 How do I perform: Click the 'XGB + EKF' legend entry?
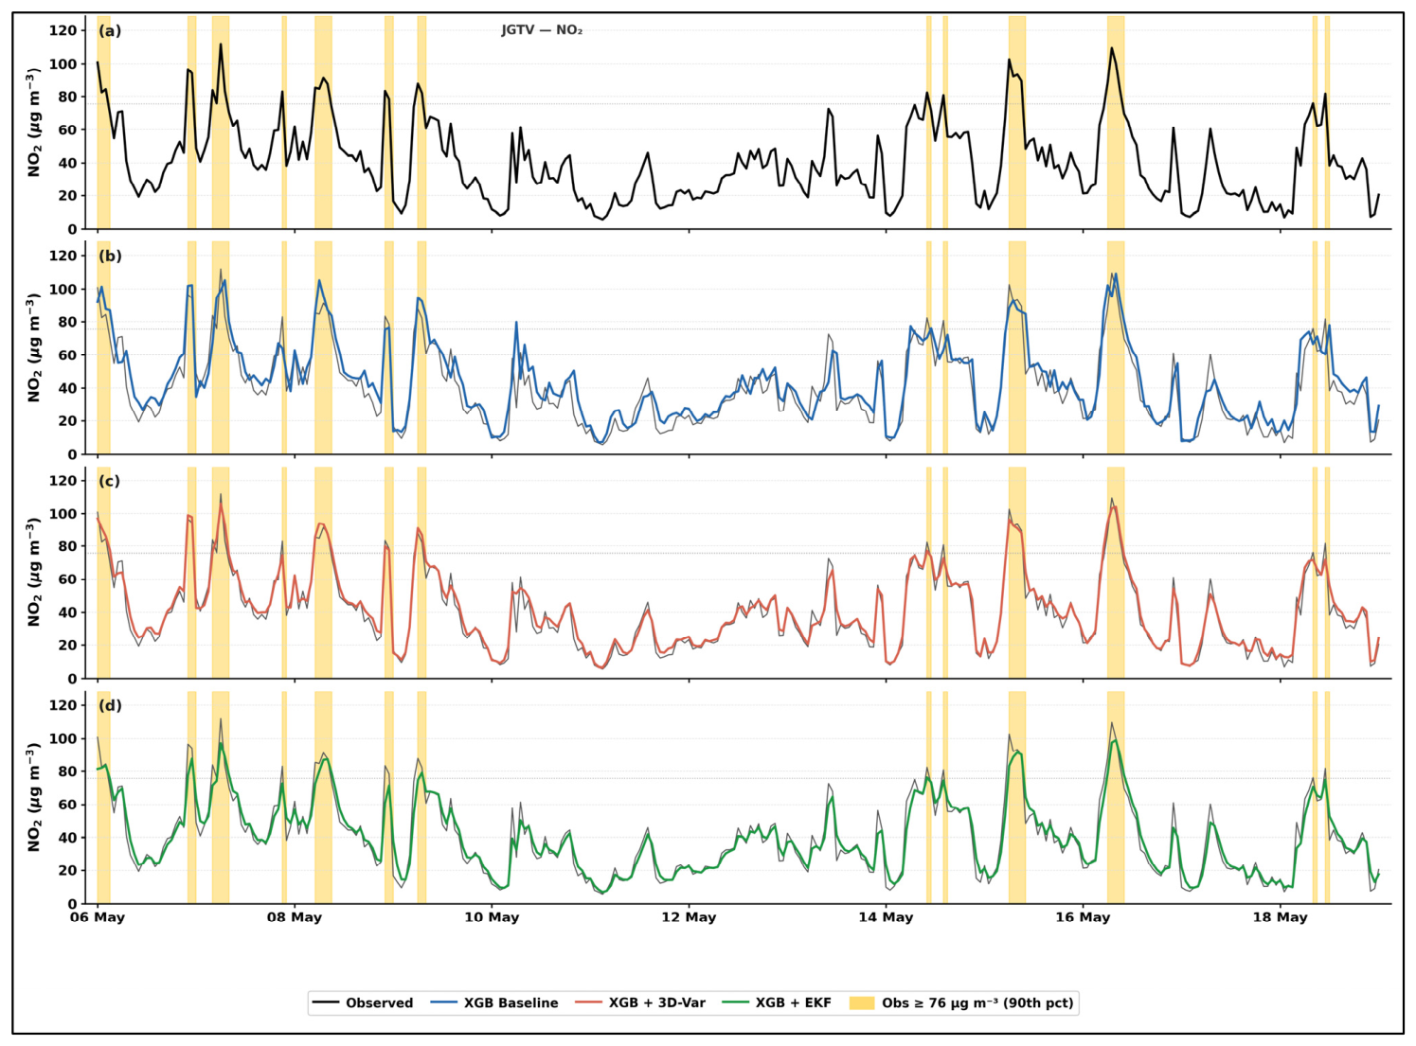777,1003
